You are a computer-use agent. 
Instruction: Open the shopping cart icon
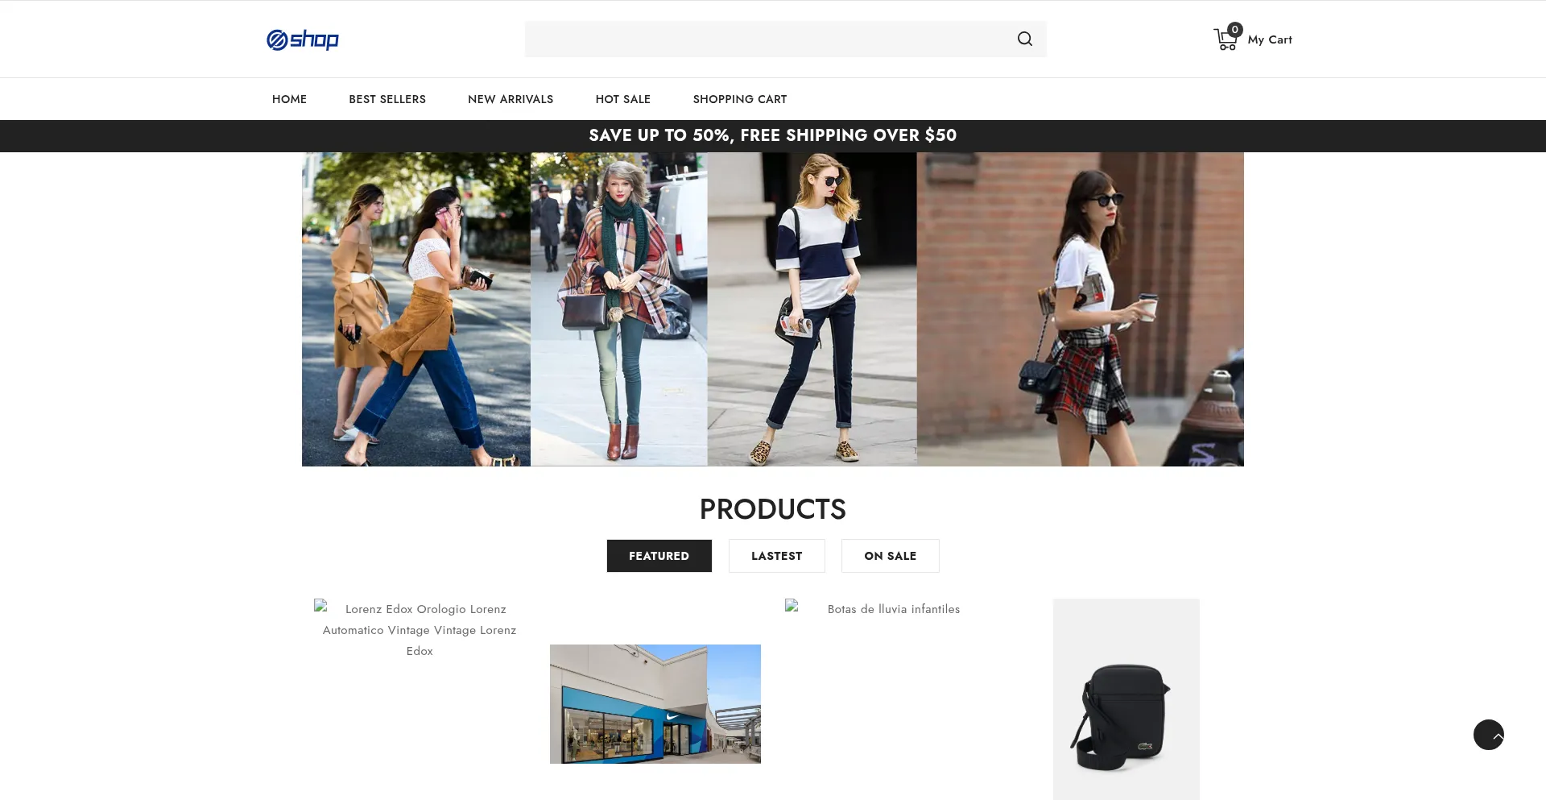click(x=1226, y=38)
